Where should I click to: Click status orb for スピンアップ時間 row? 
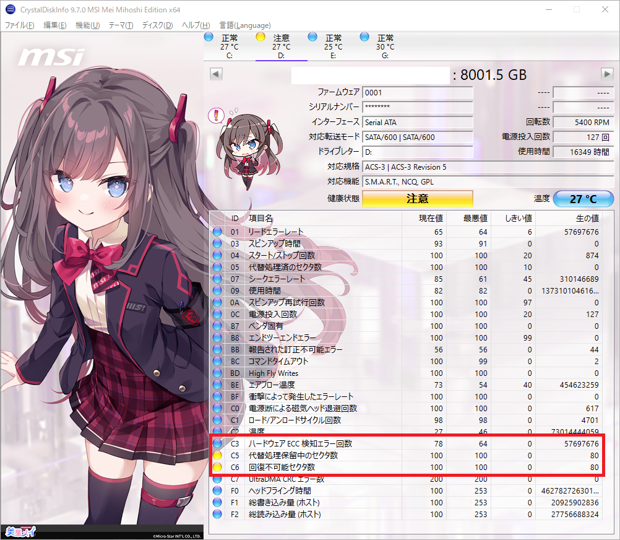217,244
